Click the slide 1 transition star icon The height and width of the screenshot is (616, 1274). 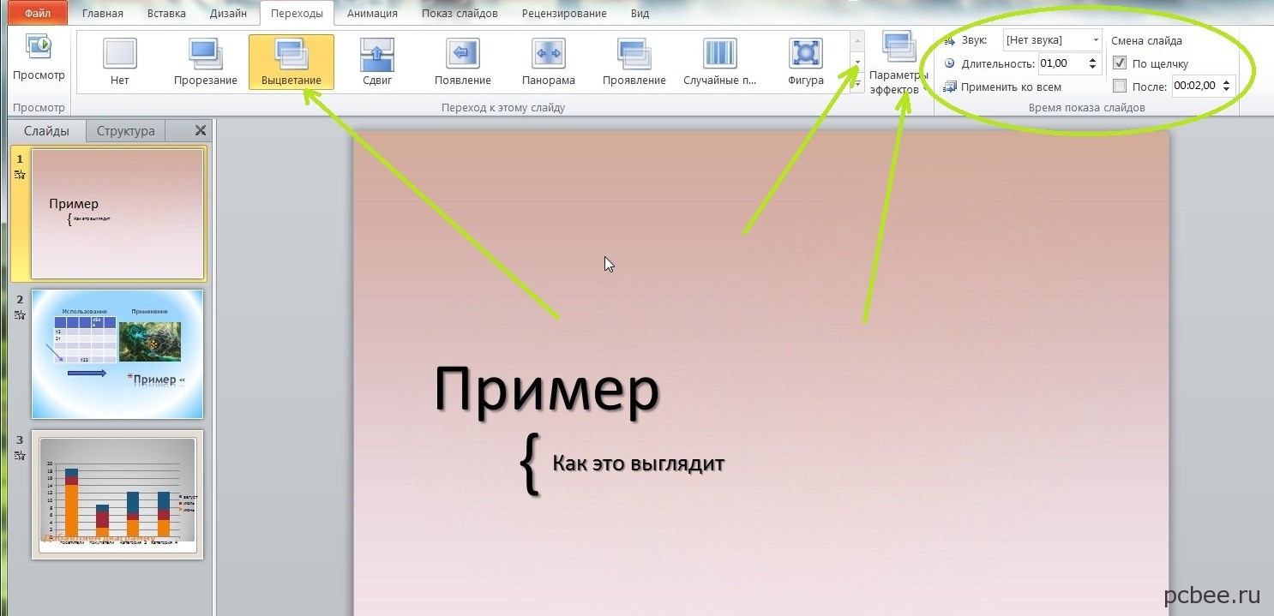click(x=20, y=175)
